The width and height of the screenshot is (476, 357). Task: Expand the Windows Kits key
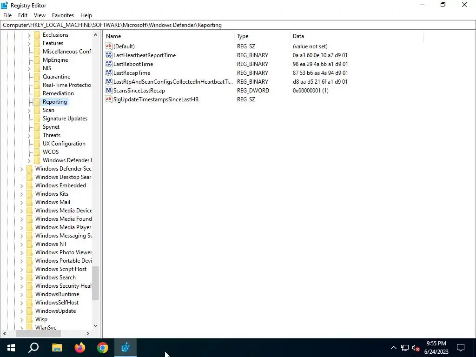[x=22, y=194]
